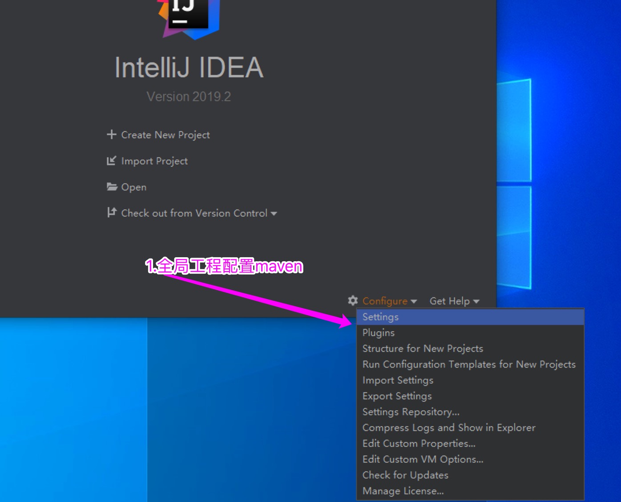621x502 pixels.
Task: Click the IntelliJ IDEA title text
Action: [x=189, y=68]
